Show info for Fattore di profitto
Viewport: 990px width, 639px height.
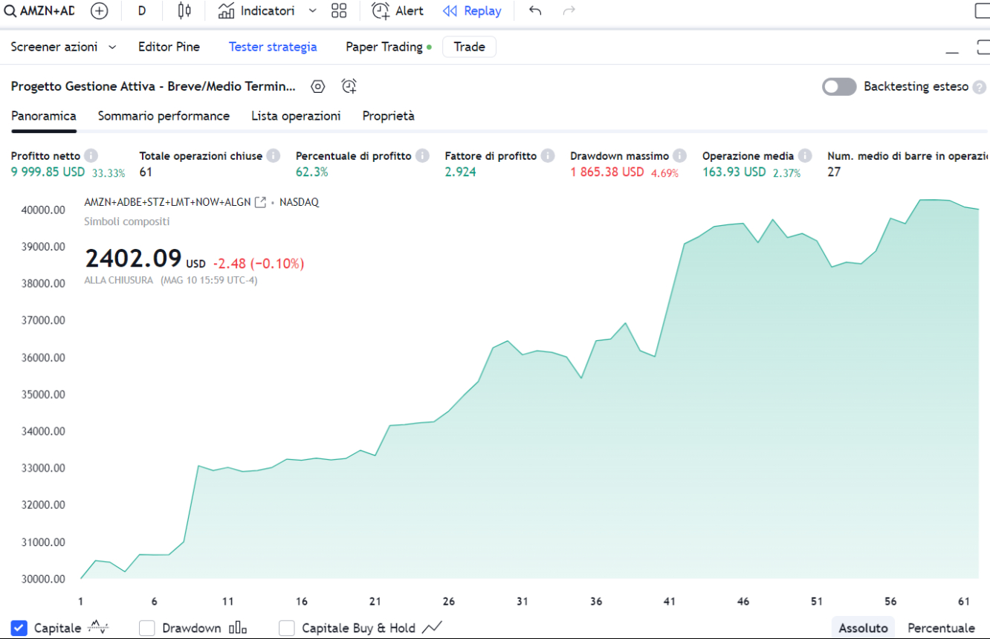[548, 156]
